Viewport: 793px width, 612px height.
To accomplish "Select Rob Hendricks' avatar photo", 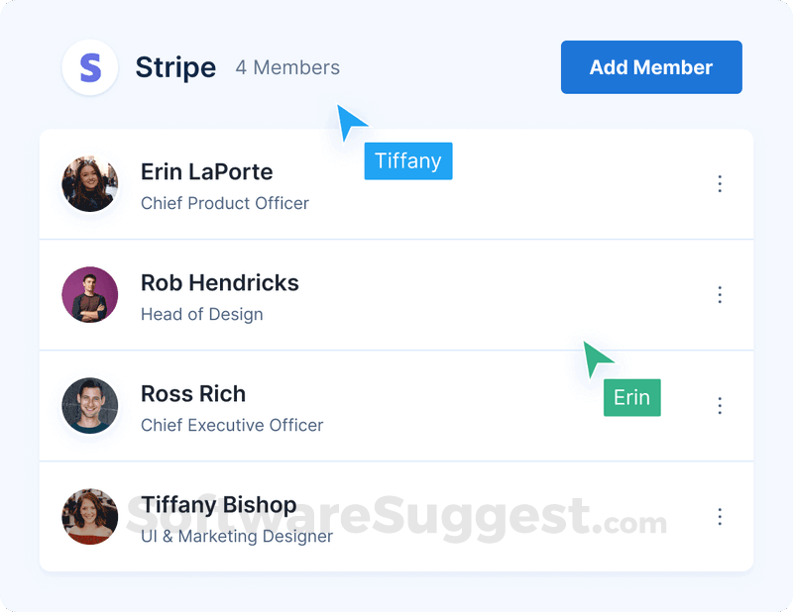I will pos(90,295).
